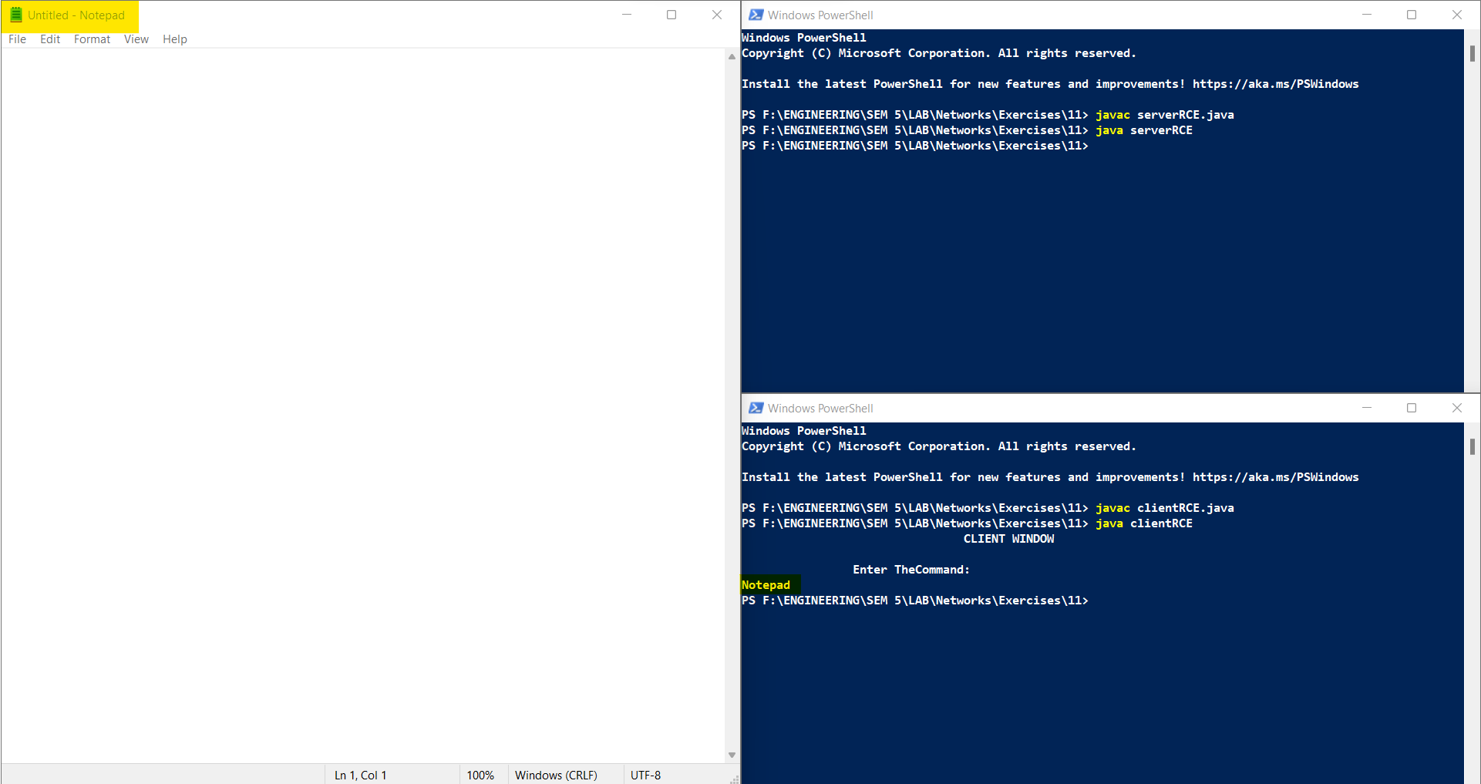
Task: Click the 'CLIENT WINDOW' output text
Action: 1008,539
